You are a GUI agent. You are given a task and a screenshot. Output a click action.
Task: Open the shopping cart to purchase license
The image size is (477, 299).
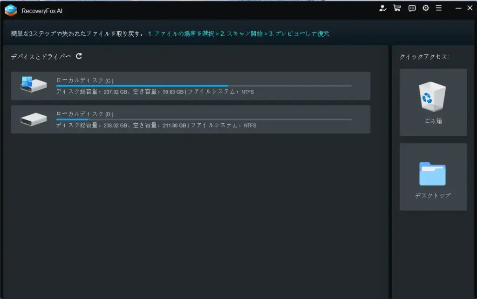pyautogui.click(x=397, y=8)
